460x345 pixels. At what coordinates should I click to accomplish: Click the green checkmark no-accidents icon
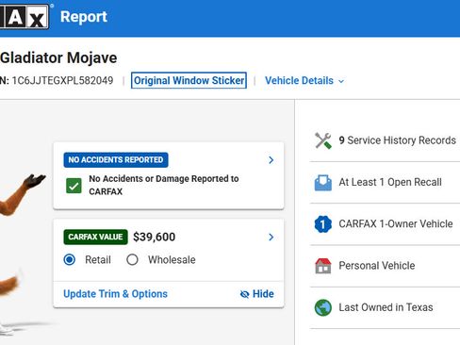pyautogui.click(x=74, y=186)
